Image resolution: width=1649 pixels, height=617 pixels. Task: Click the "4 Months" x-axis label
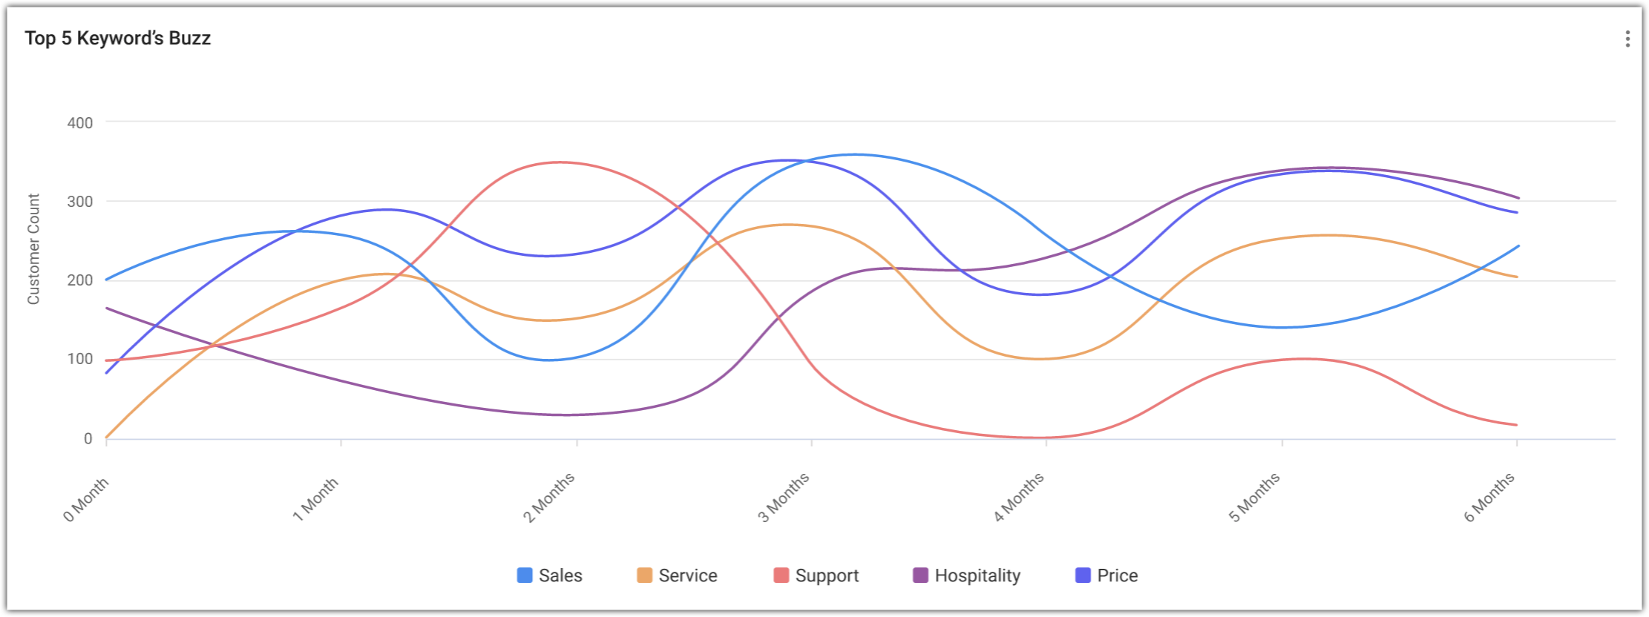[1019, 498]
